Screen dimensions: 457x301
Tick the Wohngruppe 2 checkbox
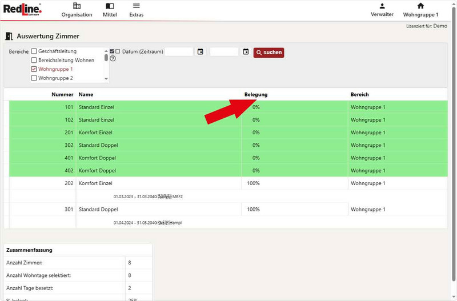(x=34, y=78)
